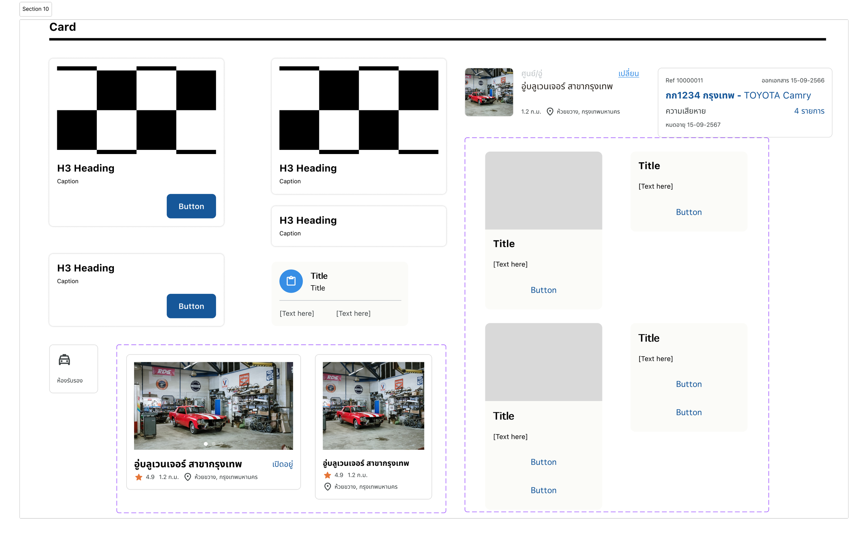868x538 pixels.
Task: Click the location pin beside 1.2 ก.ม. in the top garage row
Action: (x=550, y=112)
